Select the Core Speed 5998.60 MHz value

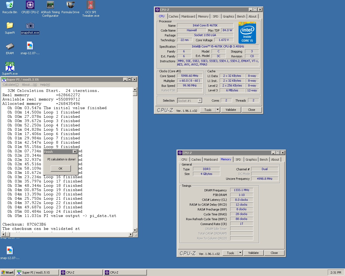click(x=190, y=76)
